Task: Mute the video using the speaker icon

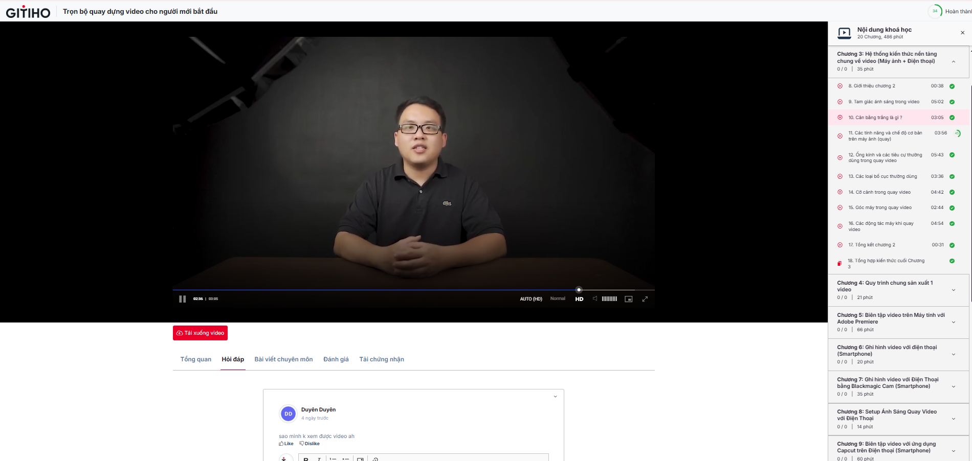Action: pos(595,298)
